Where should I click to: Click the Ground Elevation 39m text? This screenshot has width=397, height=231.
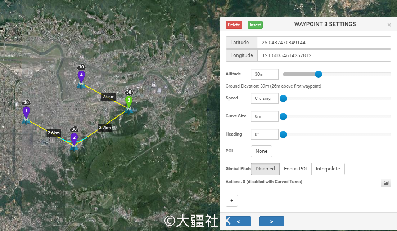[x=274, y=86]
